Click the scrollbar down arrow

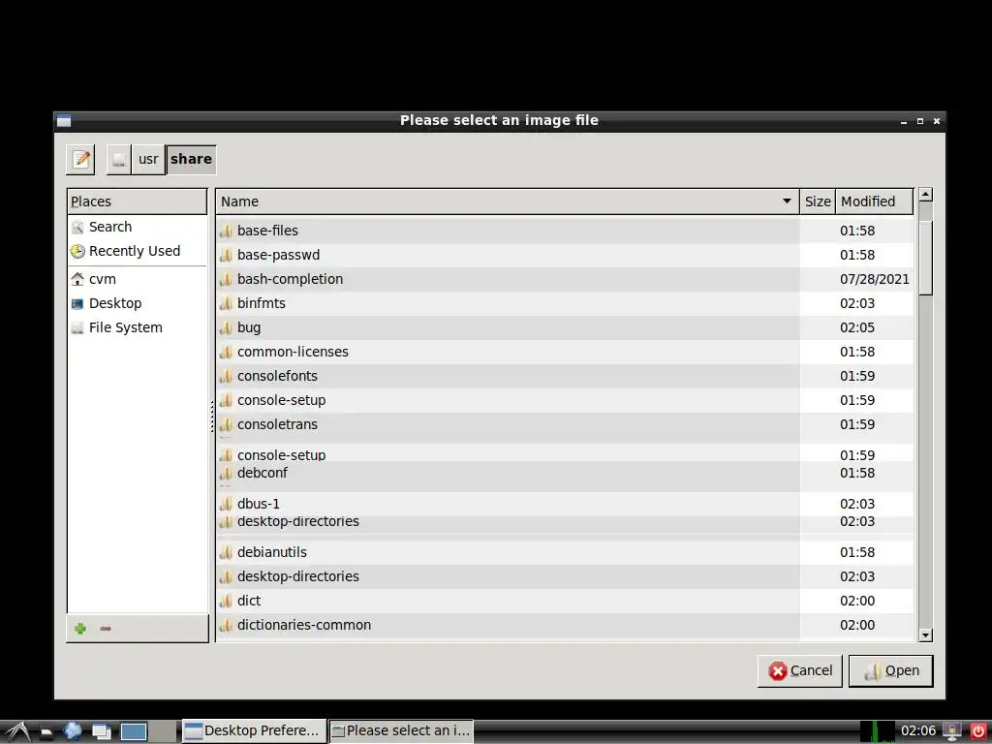[925, 635]
